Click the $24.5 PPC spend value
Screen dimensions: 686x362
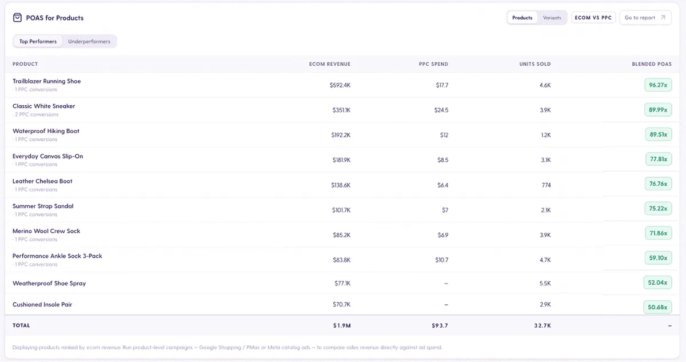click(x=442, y=110)
